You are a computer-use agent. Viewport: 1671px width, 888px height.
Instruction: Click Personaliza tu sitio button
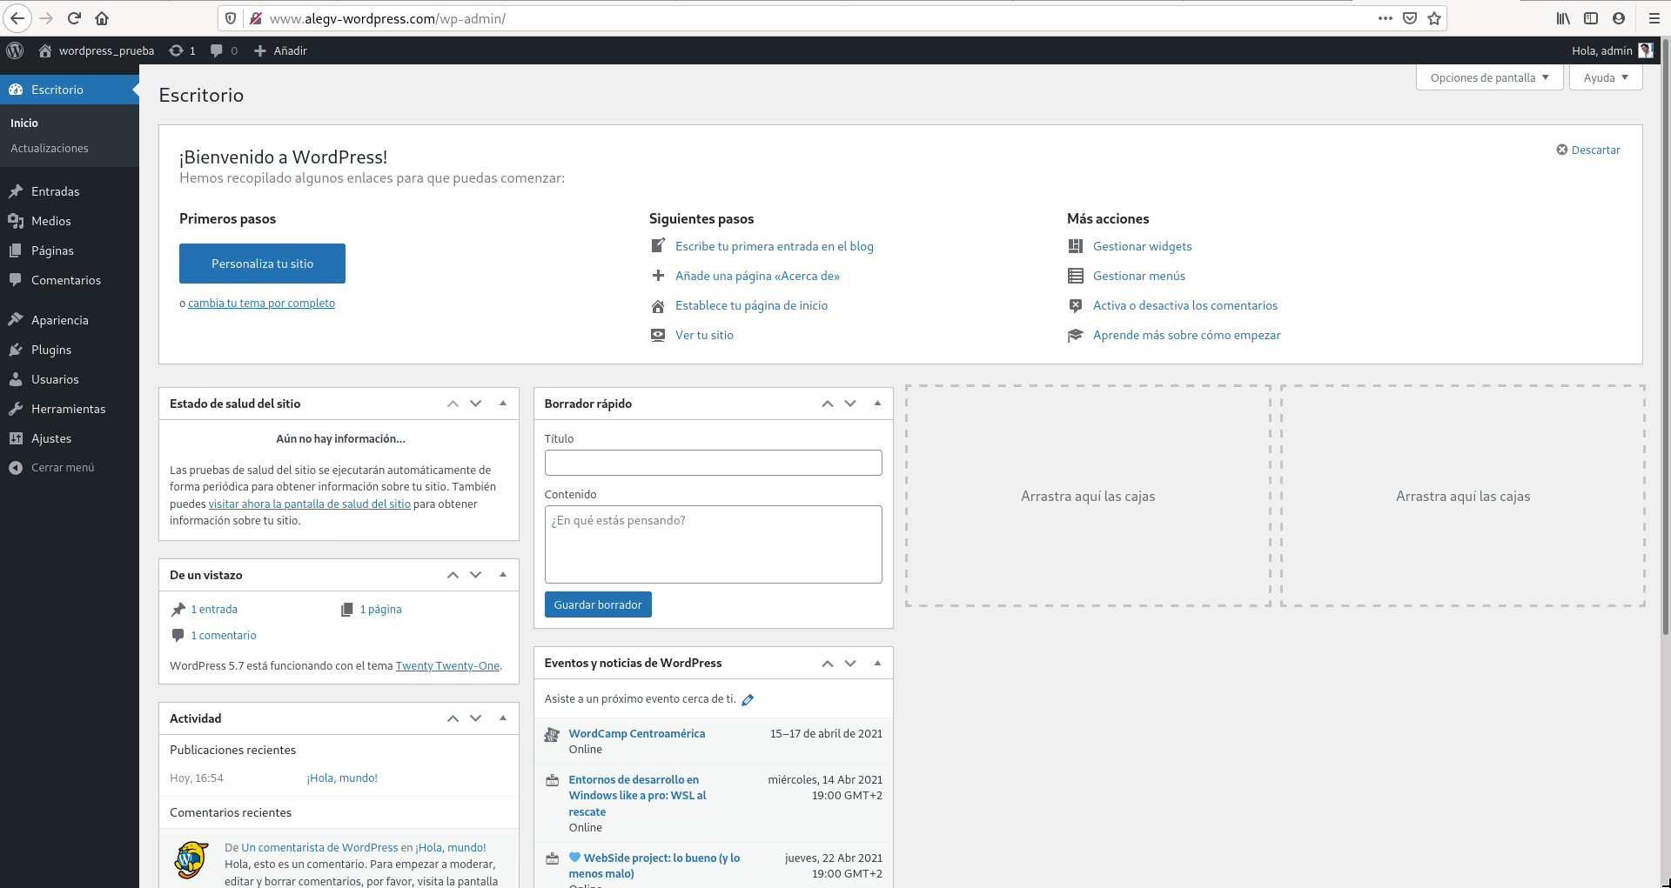point(262,264)
